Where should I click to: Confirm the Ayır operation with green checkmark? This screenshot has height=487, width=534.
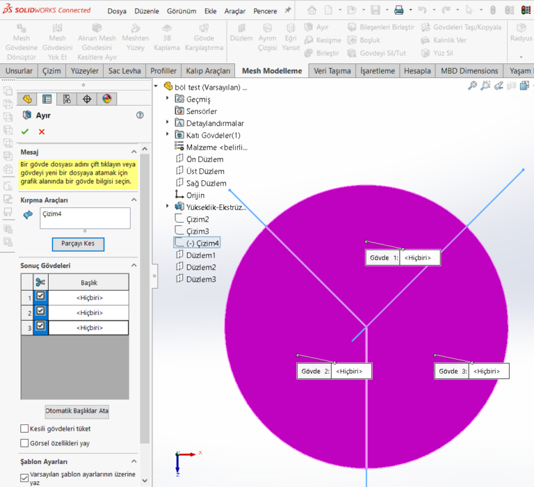(x=25, y=131)
